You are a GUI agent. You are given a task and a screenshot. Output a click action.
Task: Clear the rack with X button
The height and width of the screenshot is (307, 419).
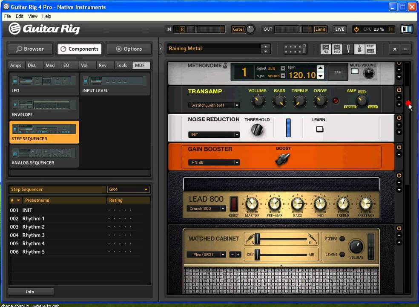click(394, 49)
